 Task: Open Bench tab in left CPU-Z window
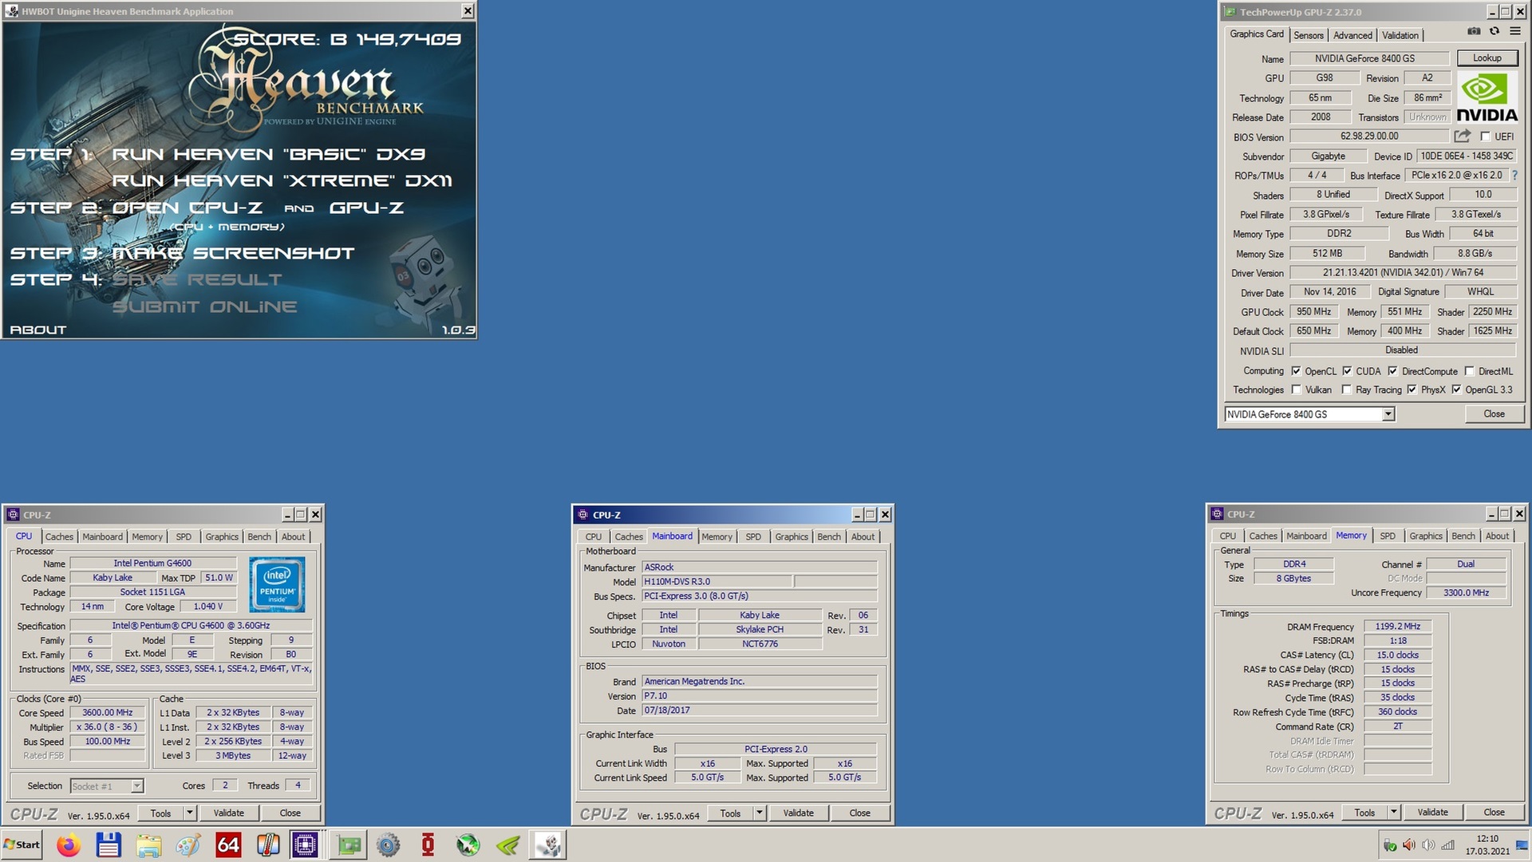pos(259,536)
